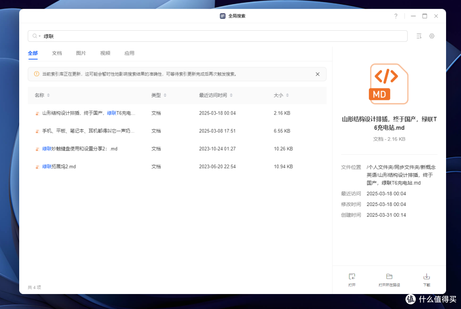Open search settings via the gear icon

click(x=432, y=36)
